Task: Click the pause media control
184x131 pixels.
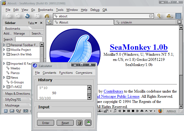Action: tap(129, 111)
